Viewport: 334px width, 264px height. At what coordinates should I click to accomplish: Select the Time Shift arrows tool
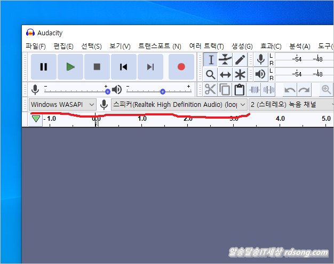point(225,74)
